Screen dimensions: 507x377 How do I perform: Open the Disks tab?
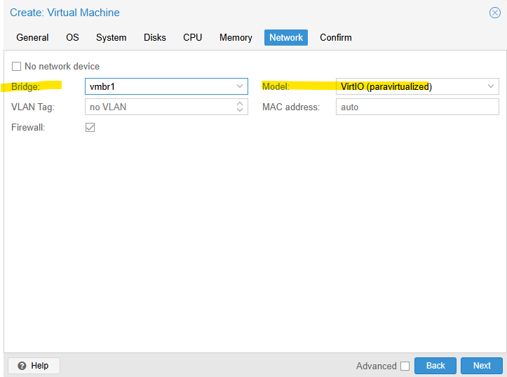tap(155, 38)
